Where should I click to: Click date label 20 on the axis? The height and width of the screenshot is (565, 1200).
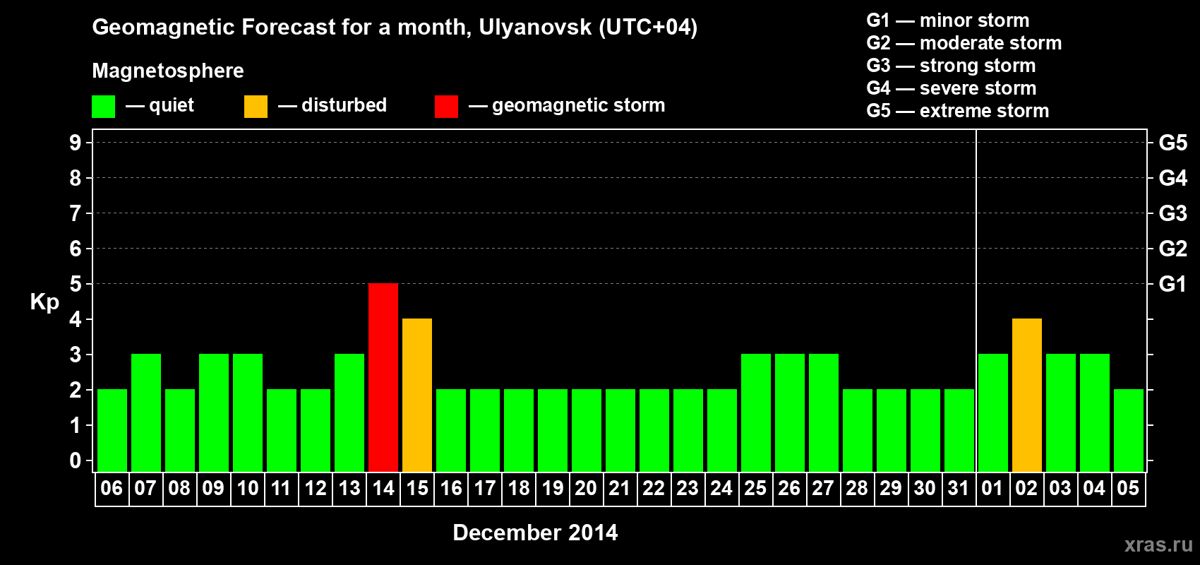[586, 488]
